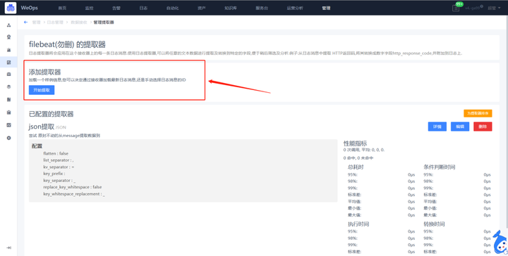Go back using the blue breadcrumb arrow

tap(26, 23)
